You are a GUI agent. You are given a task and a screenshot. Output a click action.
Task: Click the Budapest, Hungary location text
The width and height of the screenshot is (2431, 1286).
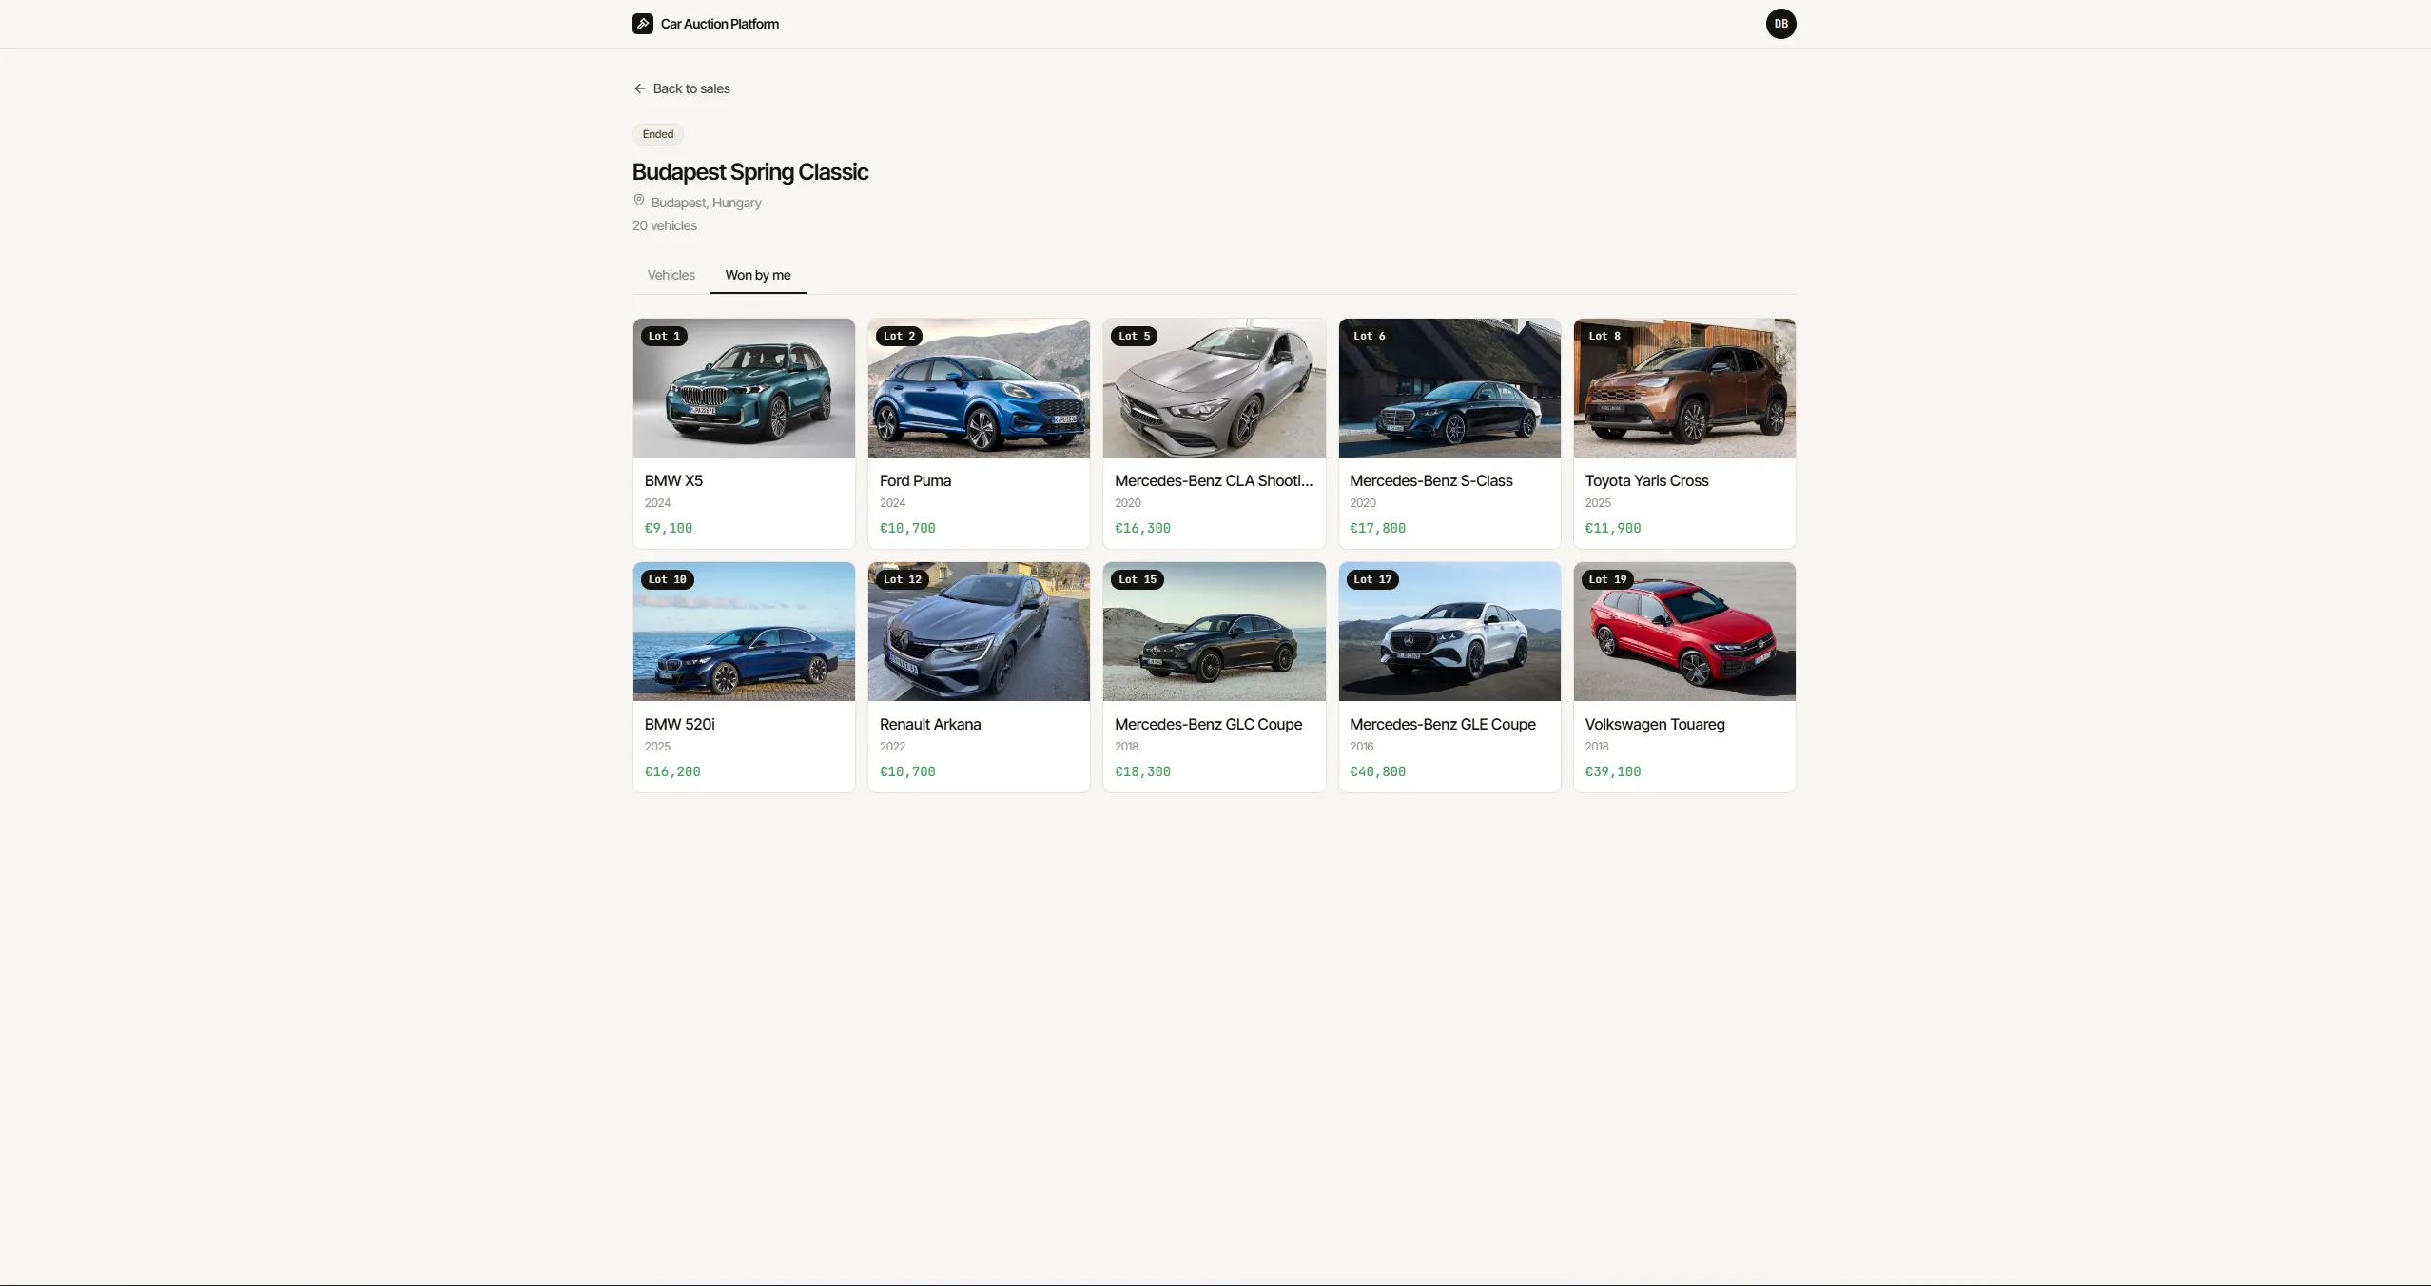(x=706, y=203)
